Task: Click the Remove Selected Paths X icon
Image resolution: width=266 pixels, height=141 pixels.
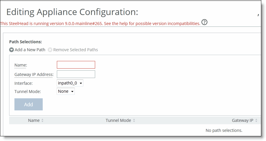Action: 50,50
